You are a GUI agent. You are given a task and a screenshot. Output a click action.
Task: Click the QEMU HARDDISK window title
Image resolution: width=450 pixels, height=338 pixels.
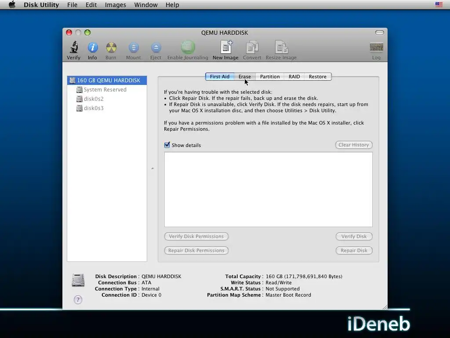(x=225, y=33)
